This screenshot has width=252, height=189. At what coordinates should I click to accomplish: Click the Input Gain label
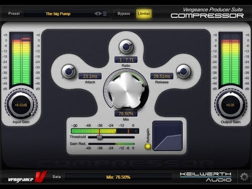(21, 122)
